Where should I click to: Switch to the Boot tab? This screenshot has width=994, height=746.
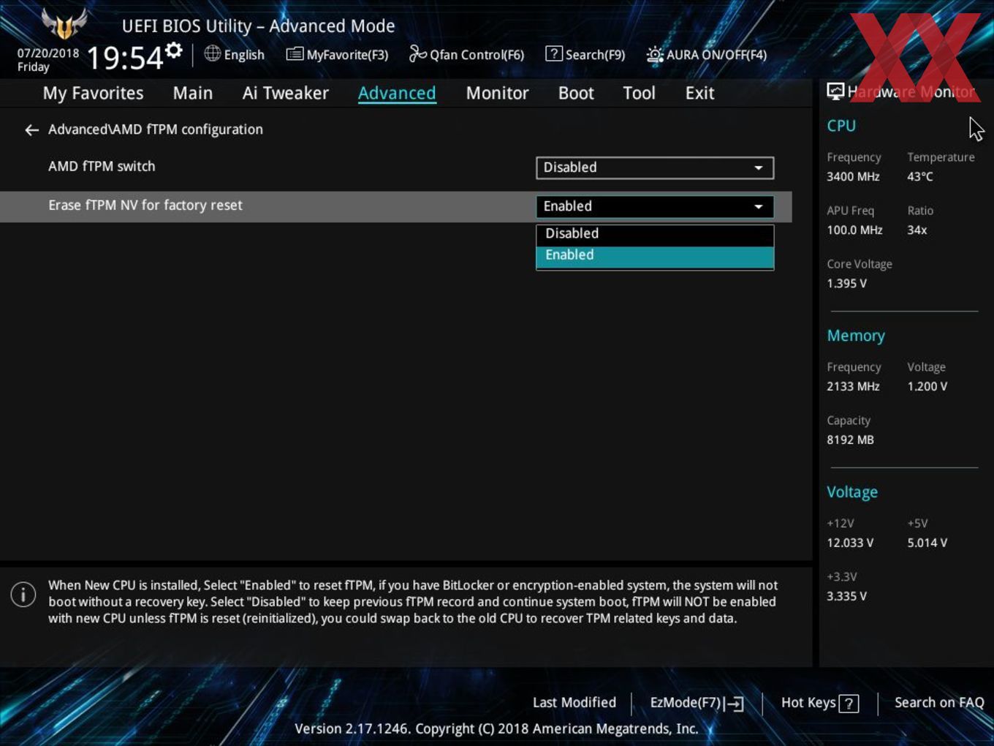576,94
